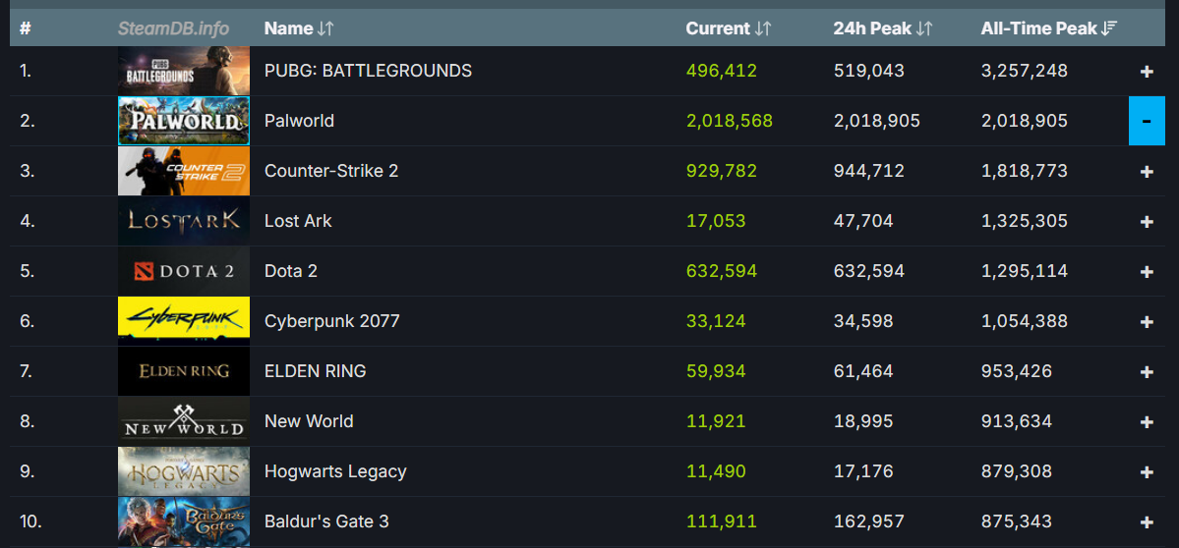Select Lost Ark all-time peak 1,325,305

(x=1024, y=221)
